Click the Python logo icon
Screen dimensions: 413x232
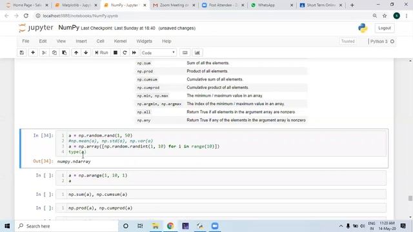(363, 28)
